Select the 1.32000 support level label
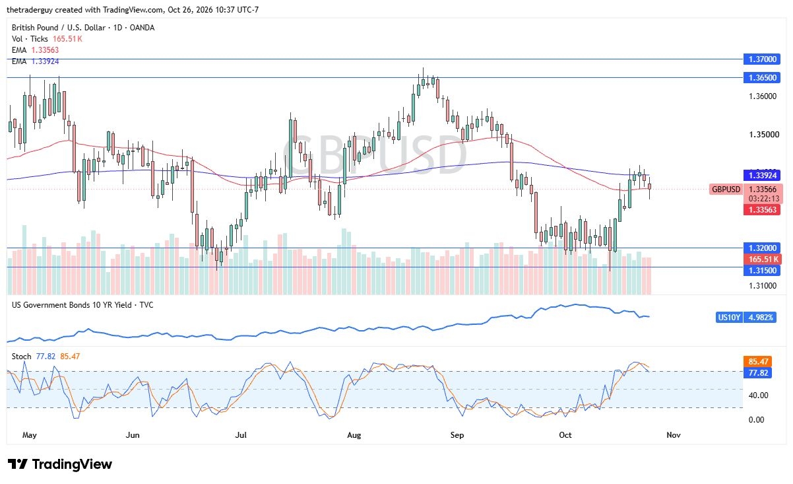 coord(762,248)
